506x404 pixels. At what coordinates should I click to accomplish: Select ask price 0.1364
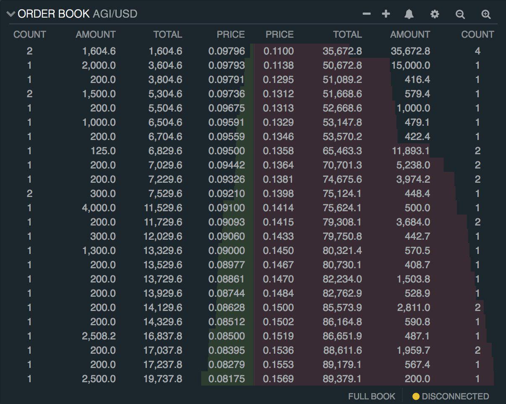coord(279,165)
